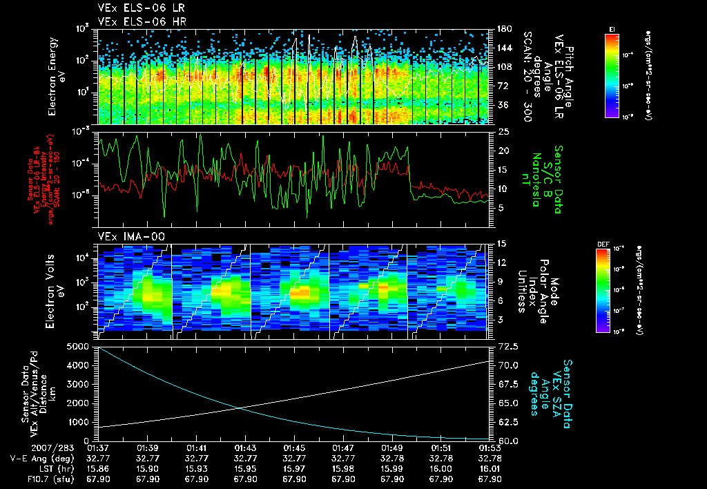Click the 01:37 time tick label

[x=98, y=448]
